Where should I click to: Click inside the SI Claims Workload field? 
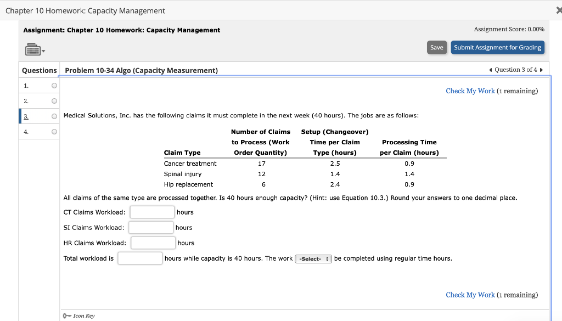(152, 227)
